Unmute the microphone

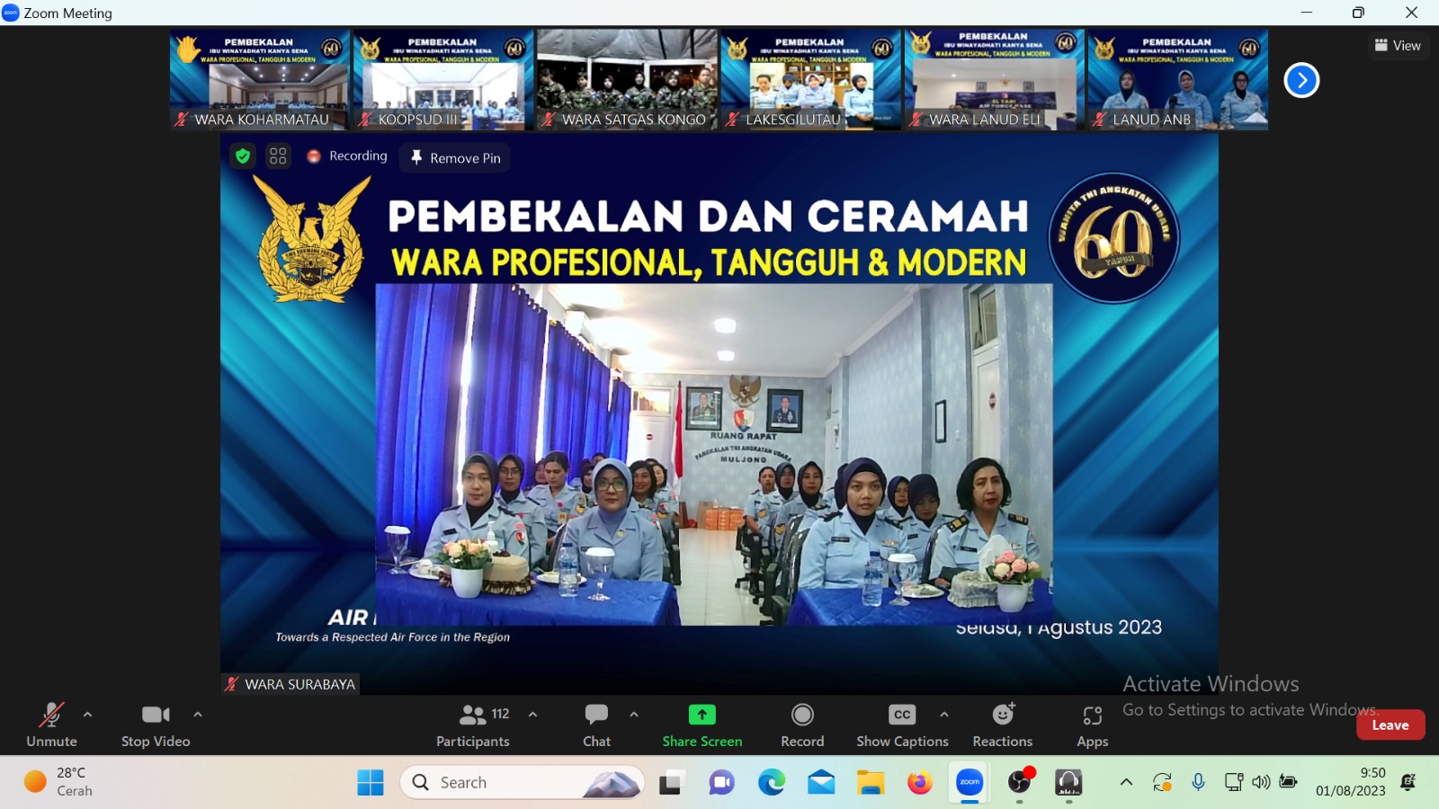[x=51, y=725]
